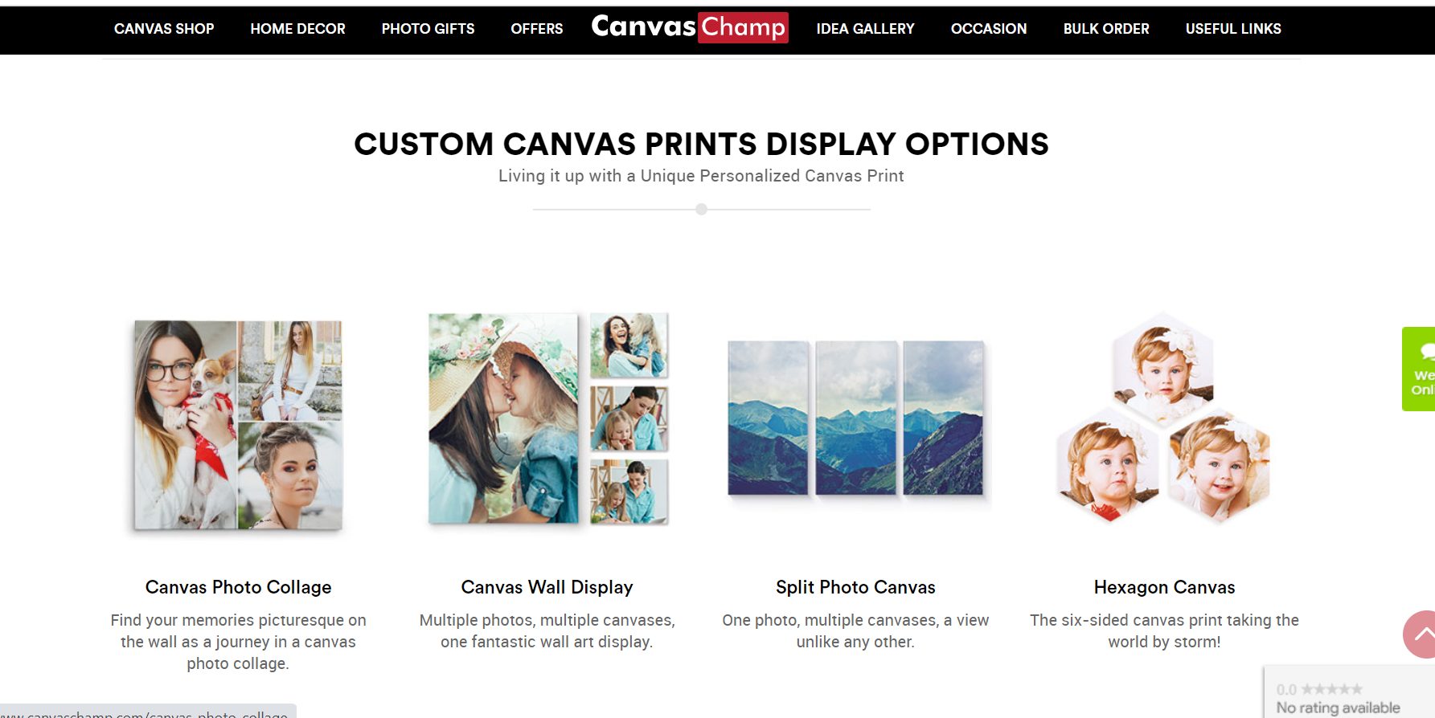This screenshot has width=1435, height=718.
Task: Select the Canvas Photo Collage image
Action: pos(238,425)
